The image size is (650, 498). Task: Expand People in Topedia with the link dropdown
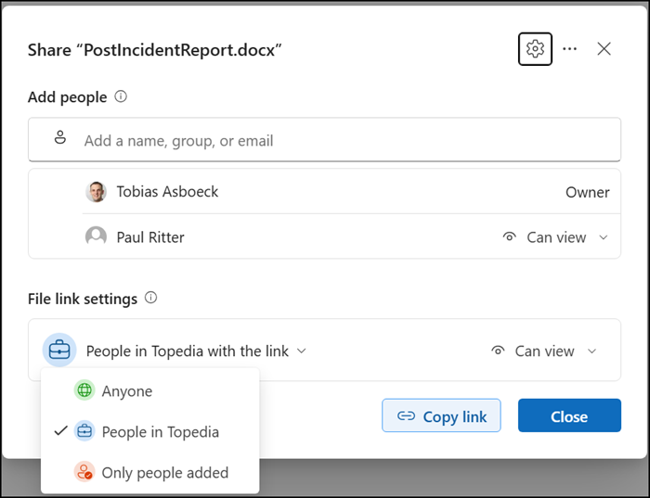pos(196,351)
